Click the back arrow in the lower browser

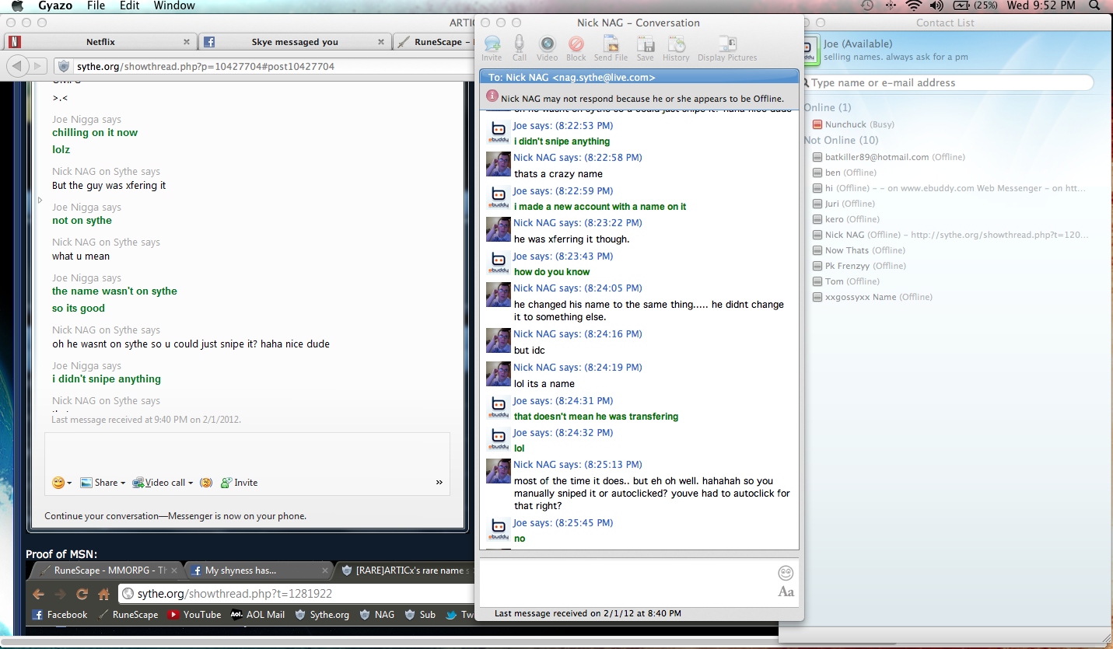pyautogui.click(x=38, y=595)
